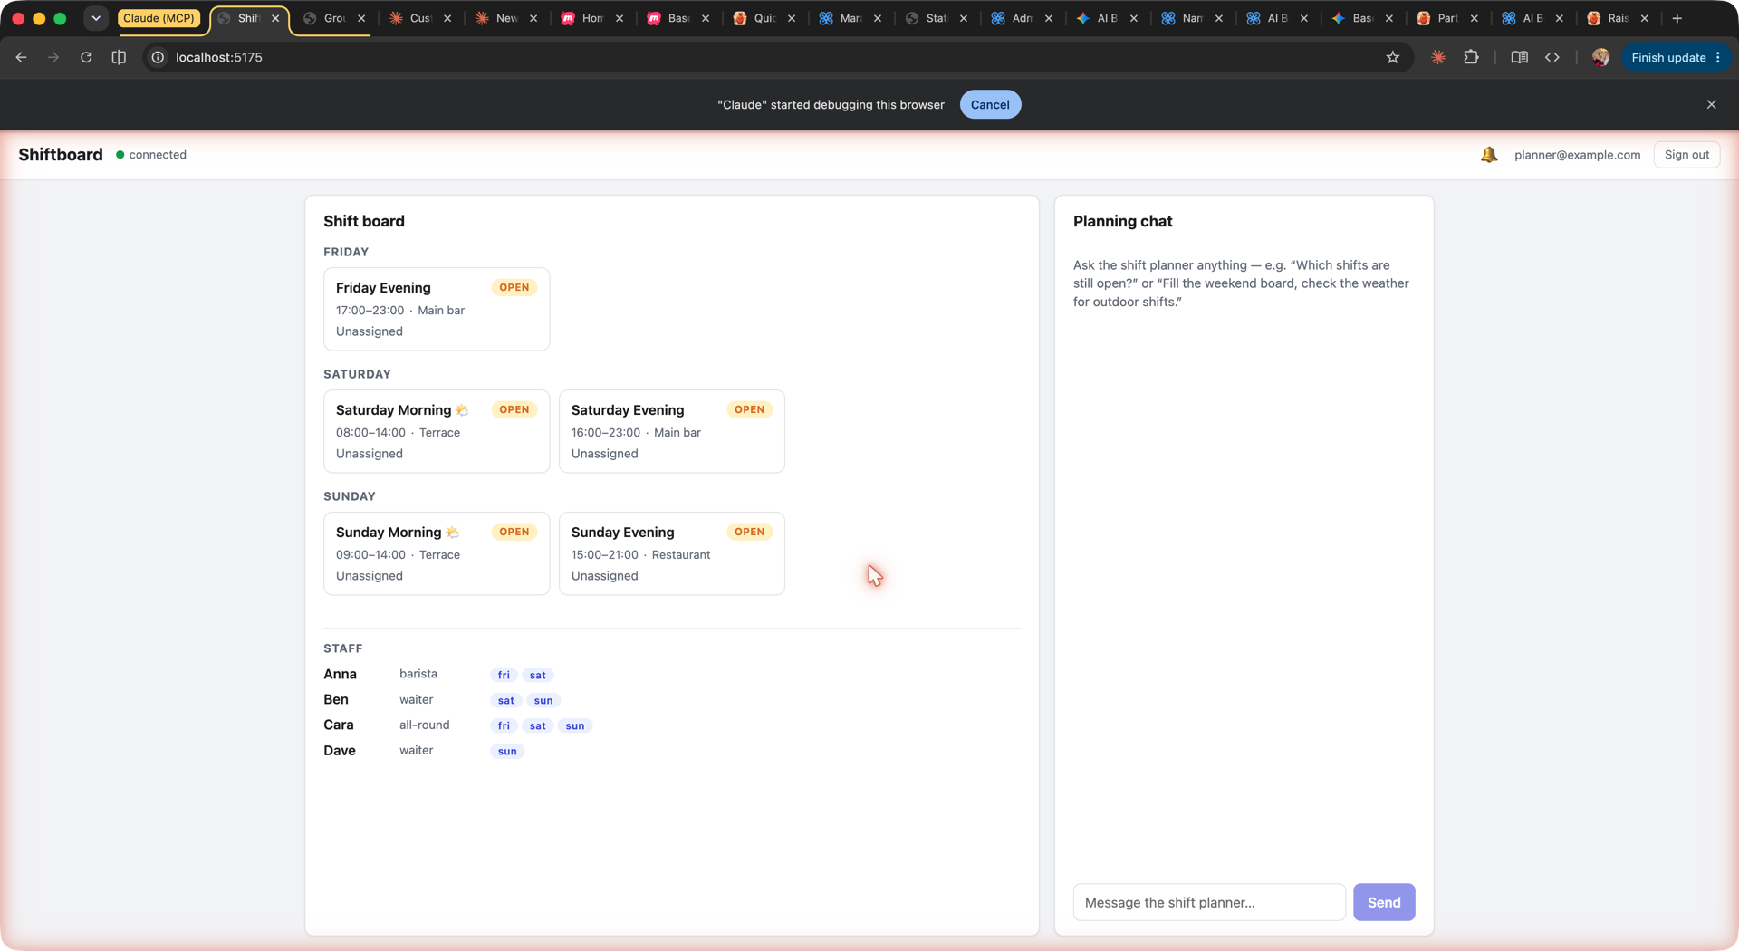Image resolution: width=1739 pixels, height=951 pixels.
Task: Open the Finish update menu
Action: (x=1676, y=57)
